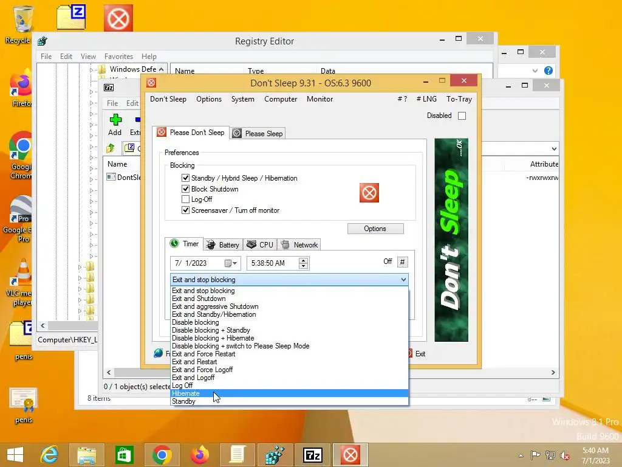
Task: Click the Options button under Blocking
Action: 375,229
